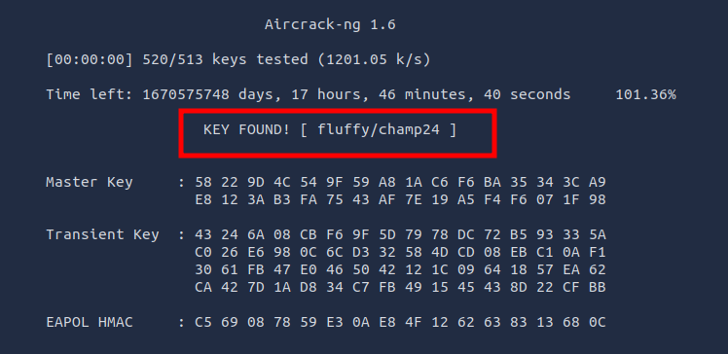
Task: Click the password fluffy/champ24 text
Action: click(379, 130)
